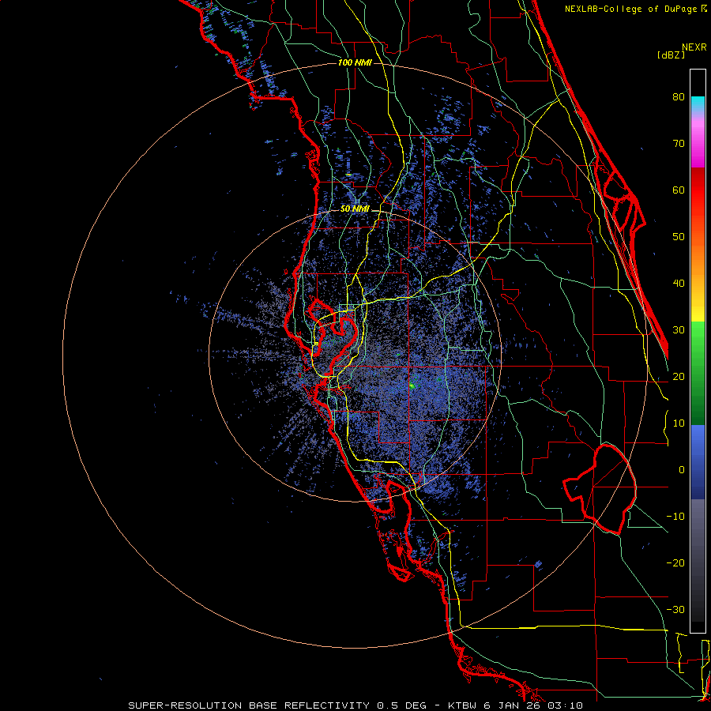The image size is (711, 711).
Task: Click the bright green echo spot inside the 50 NMI ring
Action: coord(412,386)
